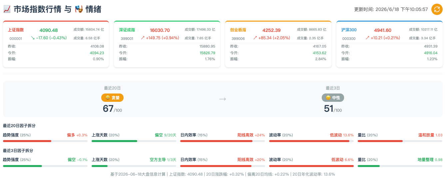Click the 创业板指 振幅 value 2.84%

point(320,59)
